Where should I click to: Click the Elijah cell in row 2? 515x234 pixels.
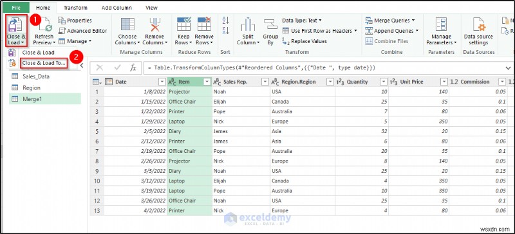[x=241, y=102]
